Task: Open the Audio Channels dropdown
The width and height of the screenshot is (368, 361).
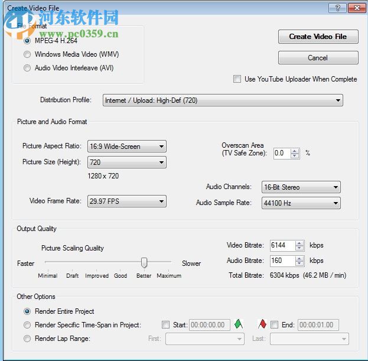Action: coord(301,187)
